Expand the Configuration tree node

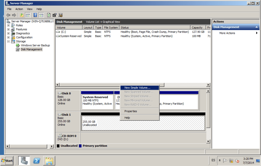(x=8, y=38)
